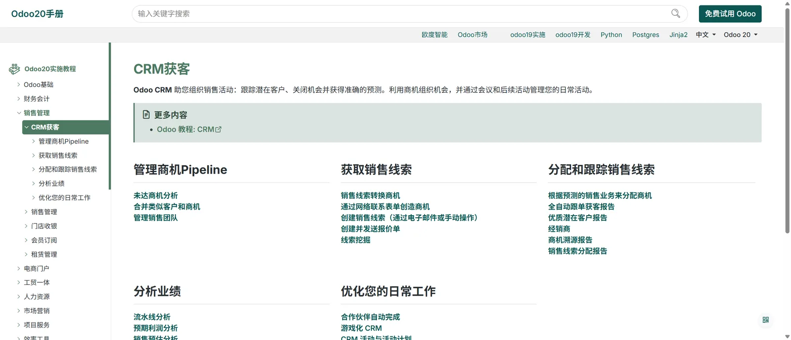The height and width of the screenshot is (340, 791).
Task: Click the Odoo20实施教程 logo icon in sidebar
Action: coord(14,69)
